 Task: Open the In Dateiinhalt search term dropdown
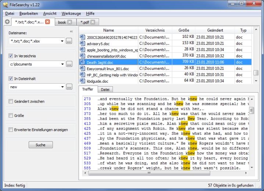[62, 87]
